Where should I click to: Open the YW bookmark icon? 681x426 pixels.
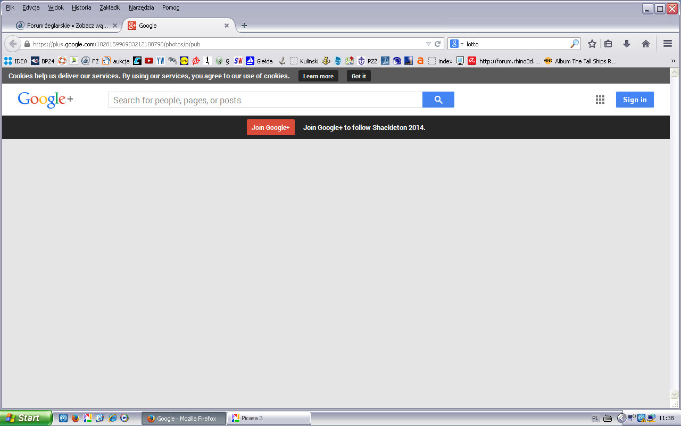(x=161, y=61)
